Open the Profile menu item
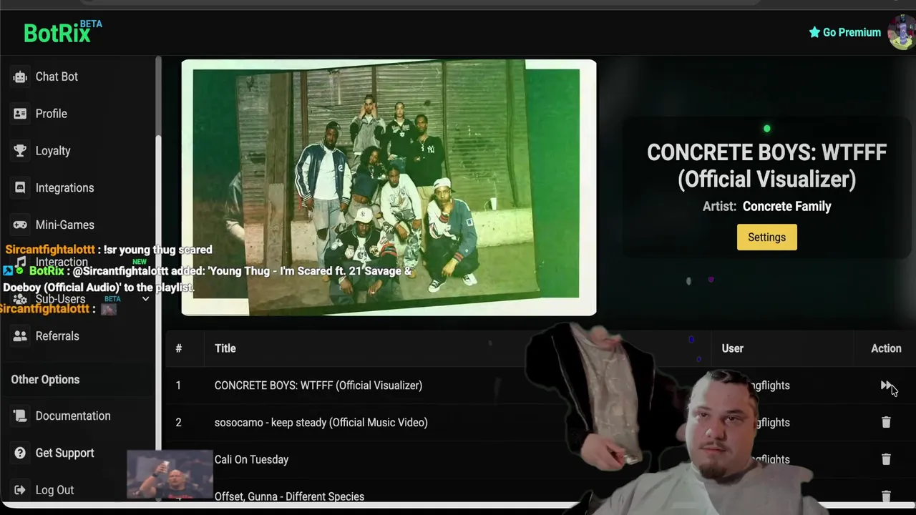 (x=52, y=114)
